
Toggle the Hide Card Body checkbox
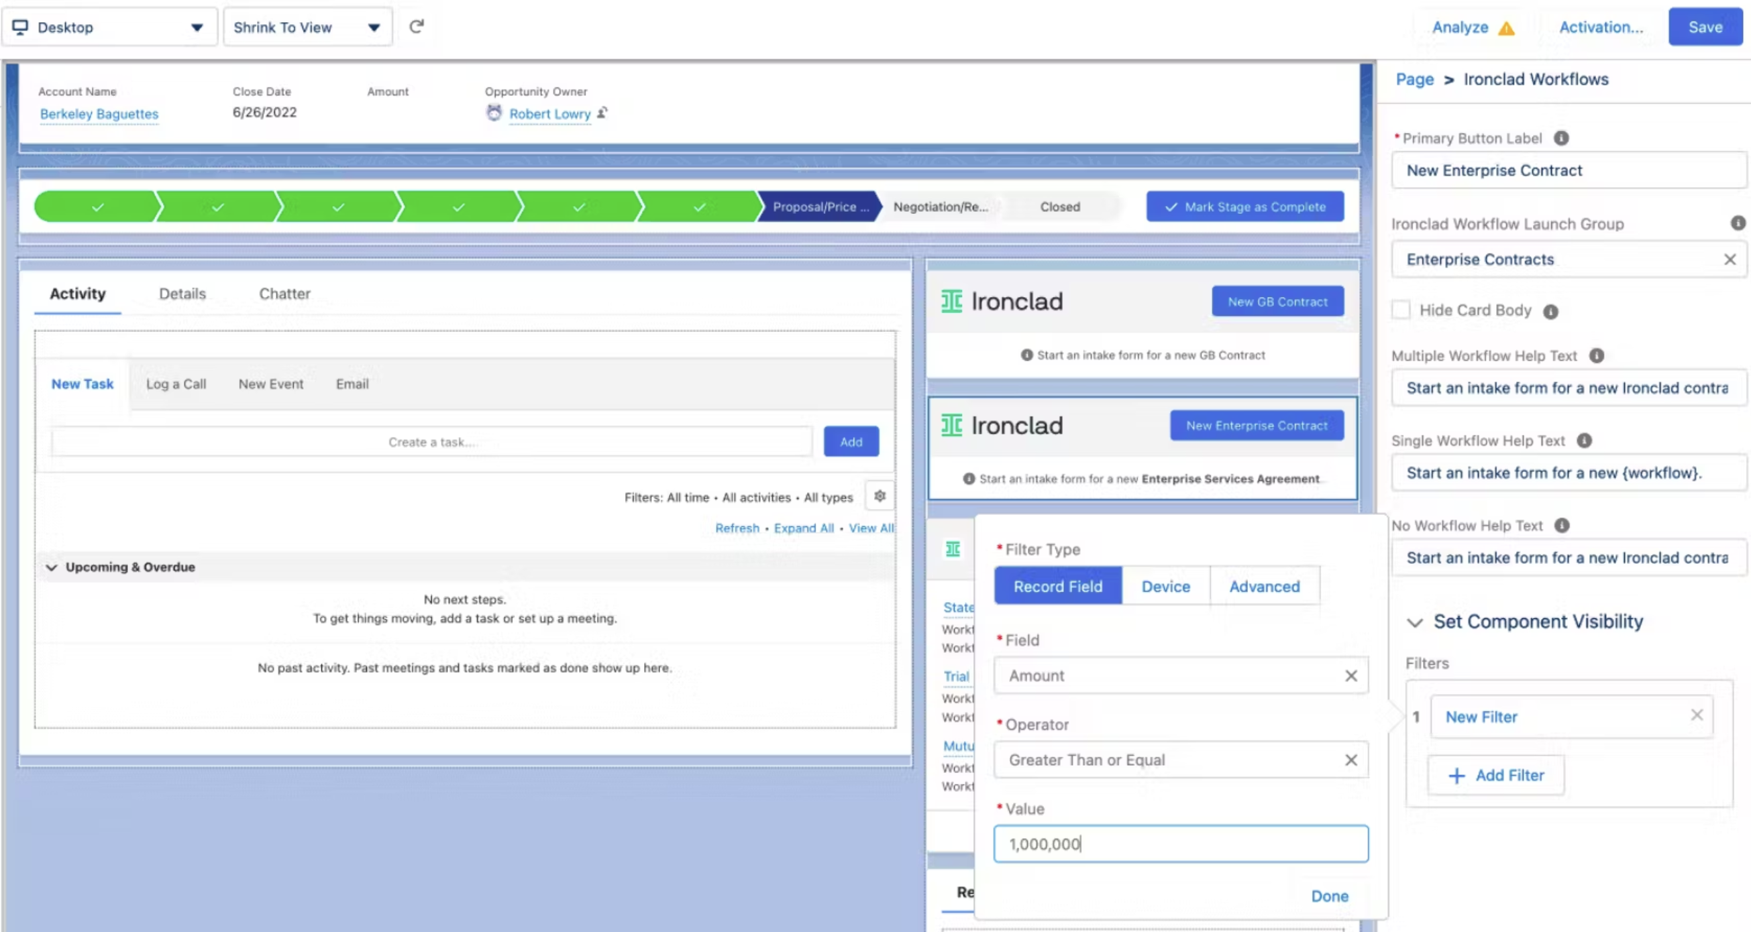tap(1401, 310)
